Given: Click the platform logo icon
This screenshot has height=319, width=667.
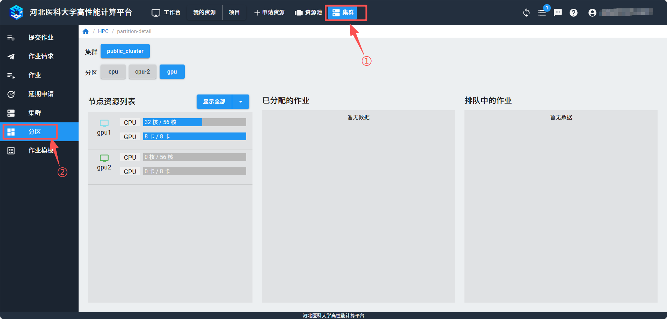Looking at the screenshot, I should coord(16,13).
